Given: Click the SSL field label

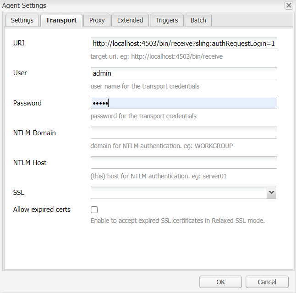Looking at the screenshot, I should [19, 193].
